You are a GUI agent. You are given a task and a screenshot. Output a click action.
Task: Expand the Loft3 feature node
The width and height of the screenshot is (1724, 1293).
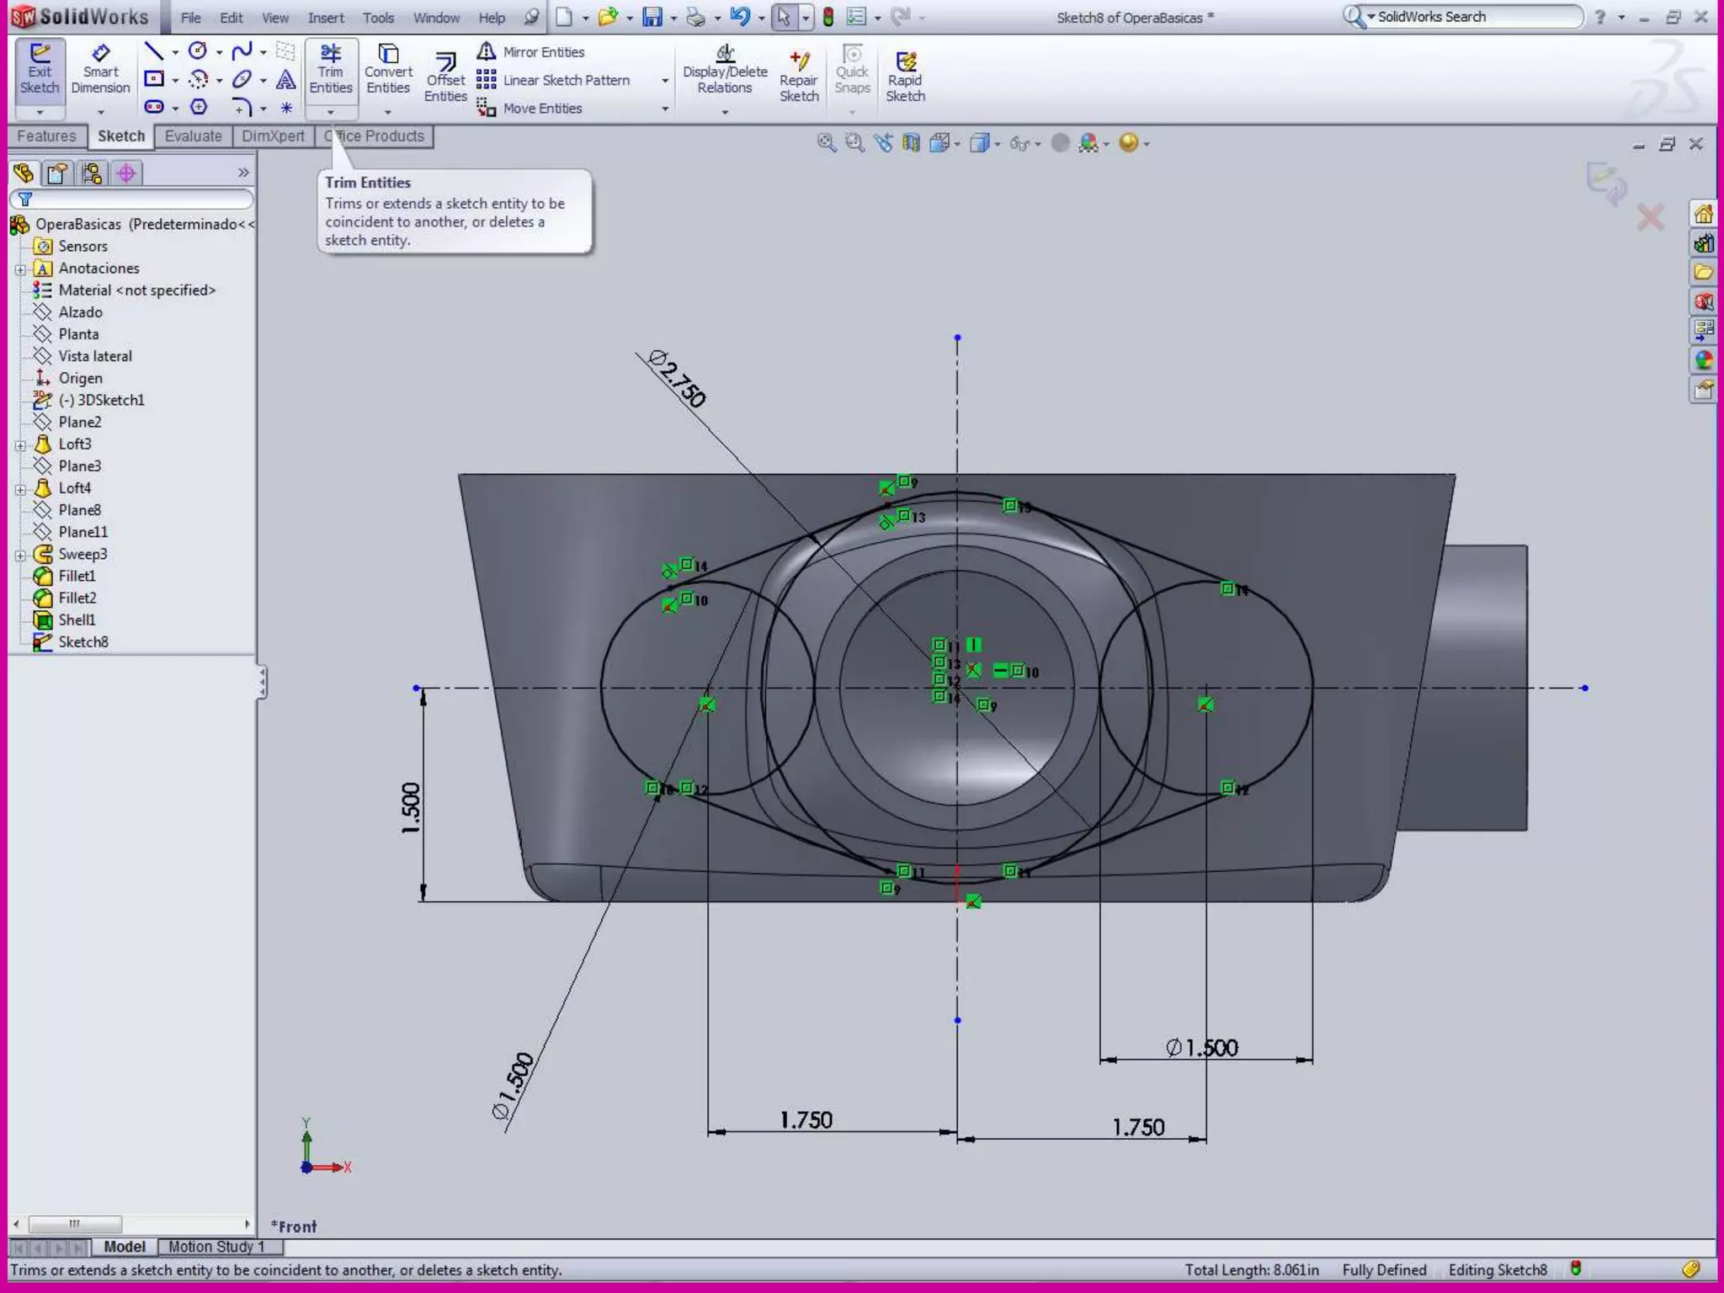(x=20, y=444)
